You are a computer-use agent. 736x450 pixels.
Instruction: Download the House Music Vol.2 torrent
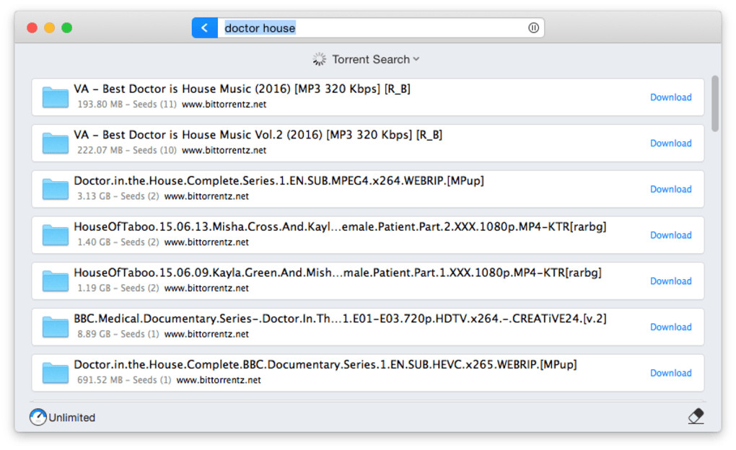pos(670,143)
